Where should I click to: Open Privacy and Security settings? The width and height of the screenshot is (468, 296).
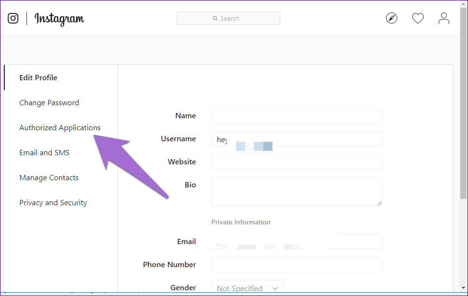tap(53, 203)
